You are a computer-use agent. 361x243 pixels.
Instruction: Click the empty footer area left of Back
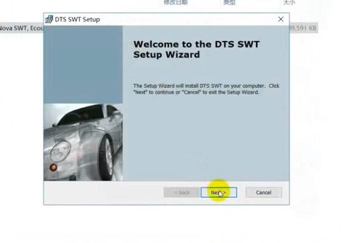tap(104, 193)
